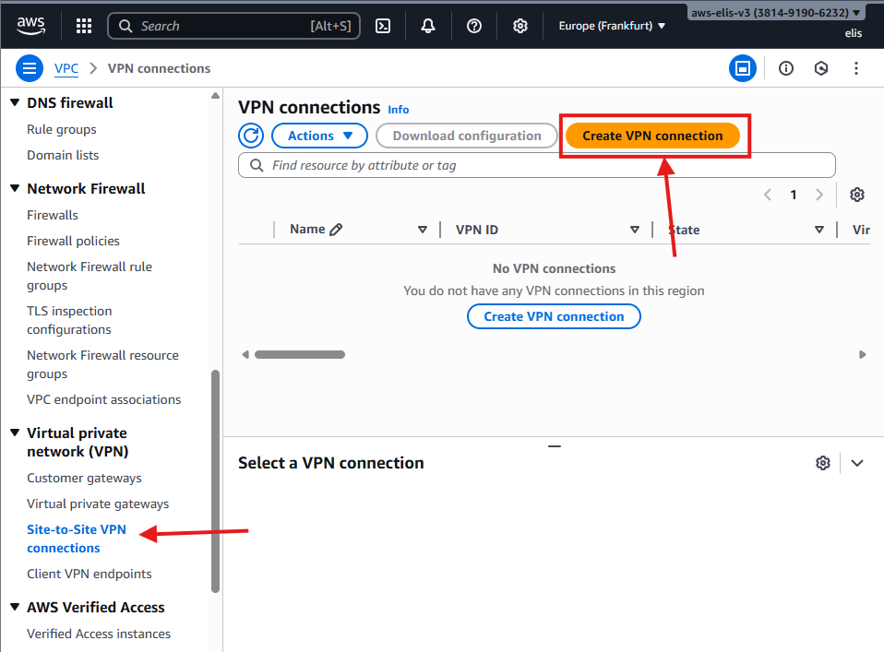The height and width of the screenshot is (652, 884).
Task: Collapse the DNS firewall section
Action: coord(15,102)
